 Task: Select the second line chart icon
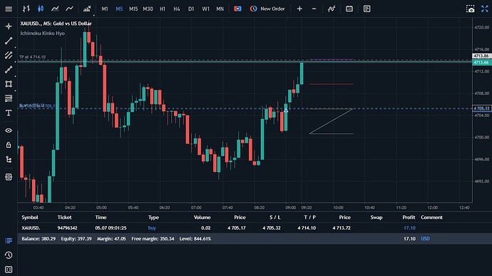pos(69,9)
